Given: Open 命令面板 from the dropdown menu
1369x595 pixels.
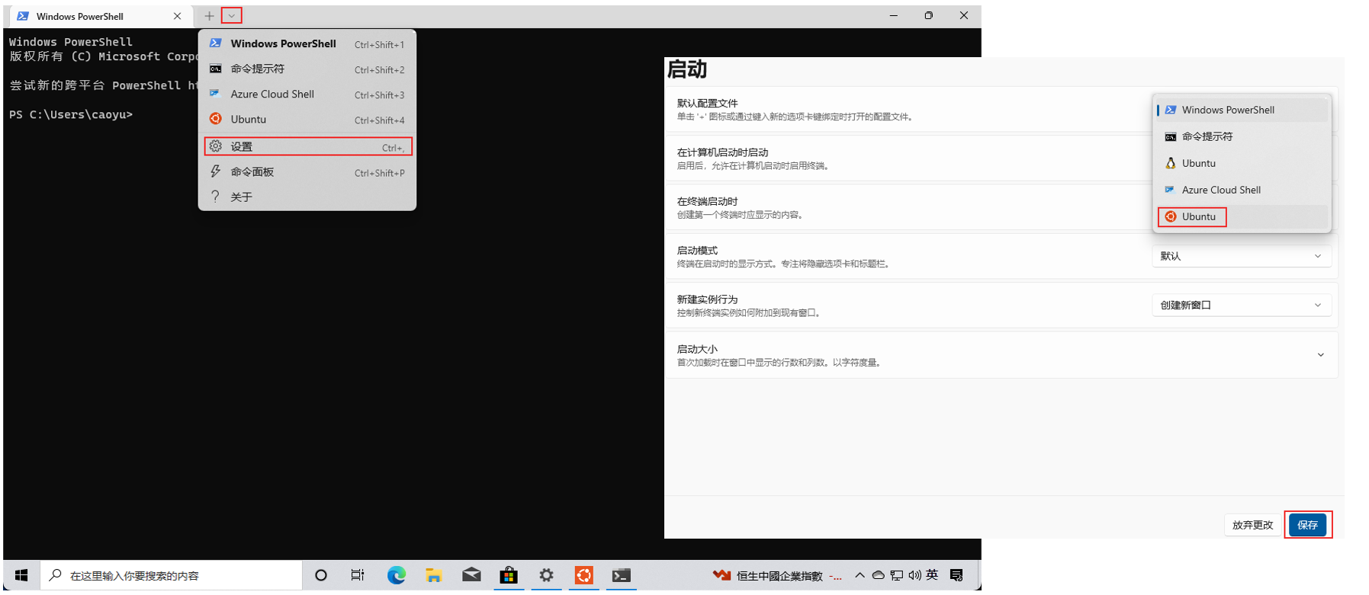Looking at the screenshot, I should 307,172.
